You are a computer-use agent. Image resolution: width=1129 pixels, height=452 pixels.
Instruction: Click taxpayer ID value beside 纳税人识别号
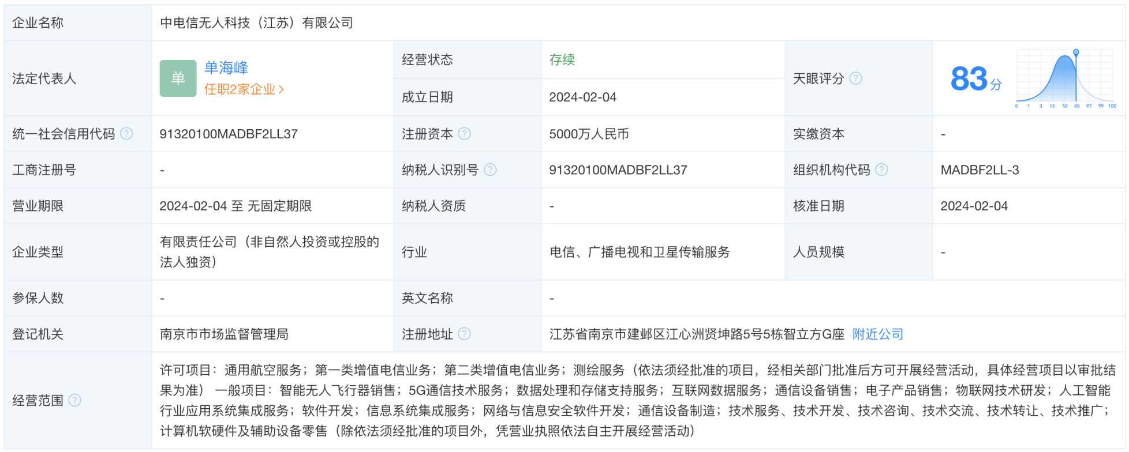[618, 169]
